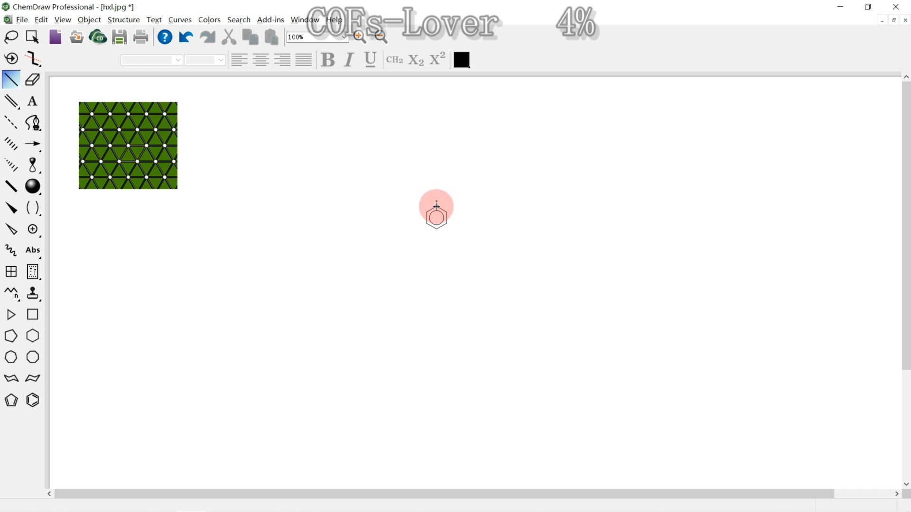The height and width of the screenshot is (512, 911).
Task: Toggle bold text formatting
Action: click(327, 59)
